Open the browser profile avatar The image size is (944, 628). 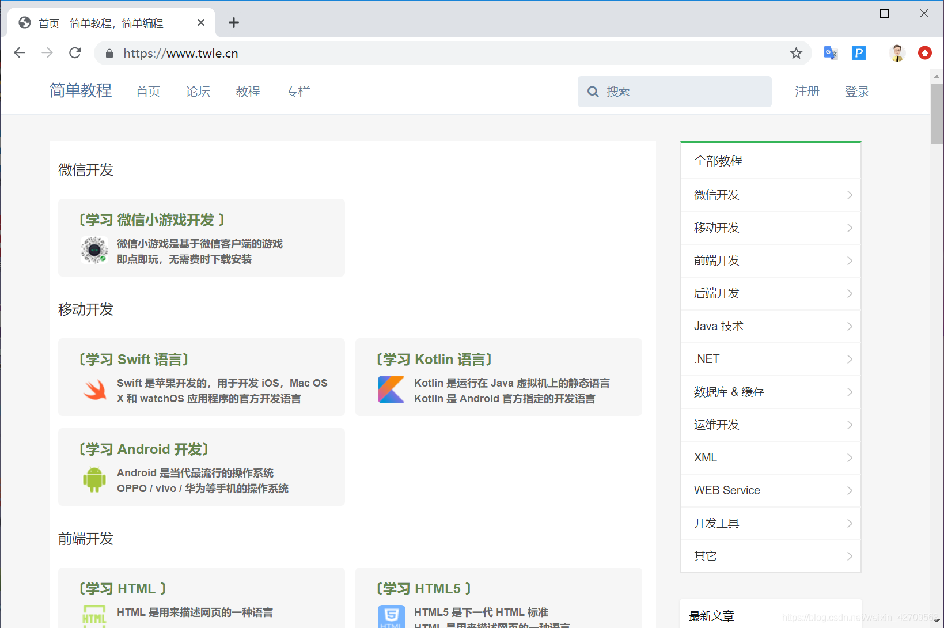tap(897, 52)
